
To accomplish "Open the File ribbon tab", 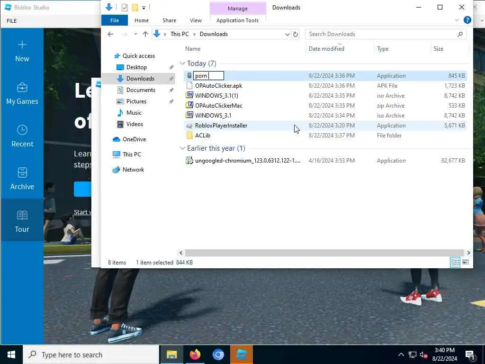I will 115,20.
